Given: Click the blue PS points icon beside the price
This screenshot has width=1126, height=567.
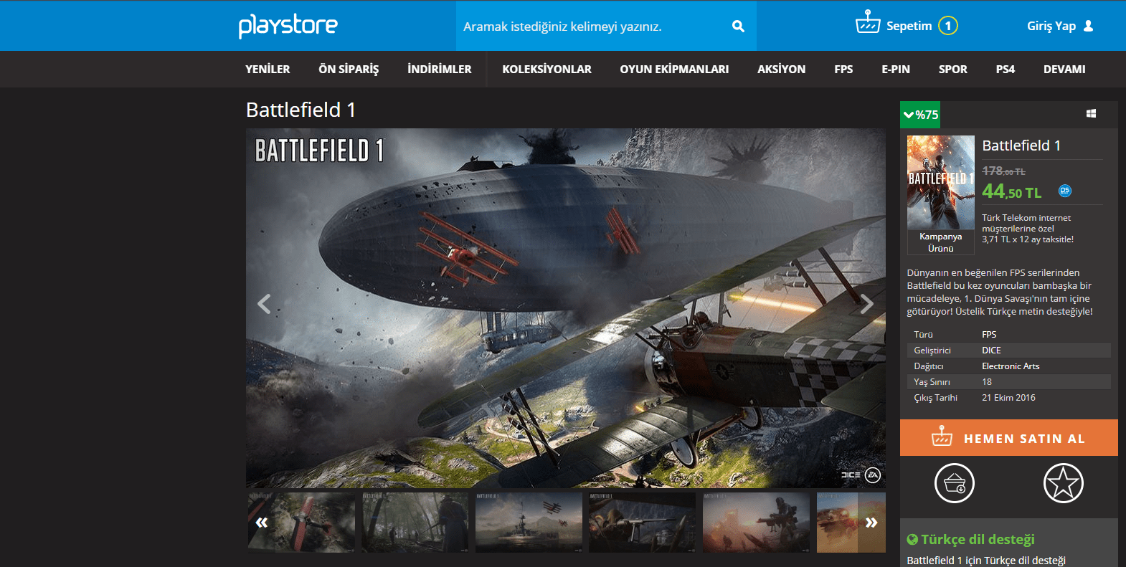Looking at the screenshot, I should (x=1065, y=191).
